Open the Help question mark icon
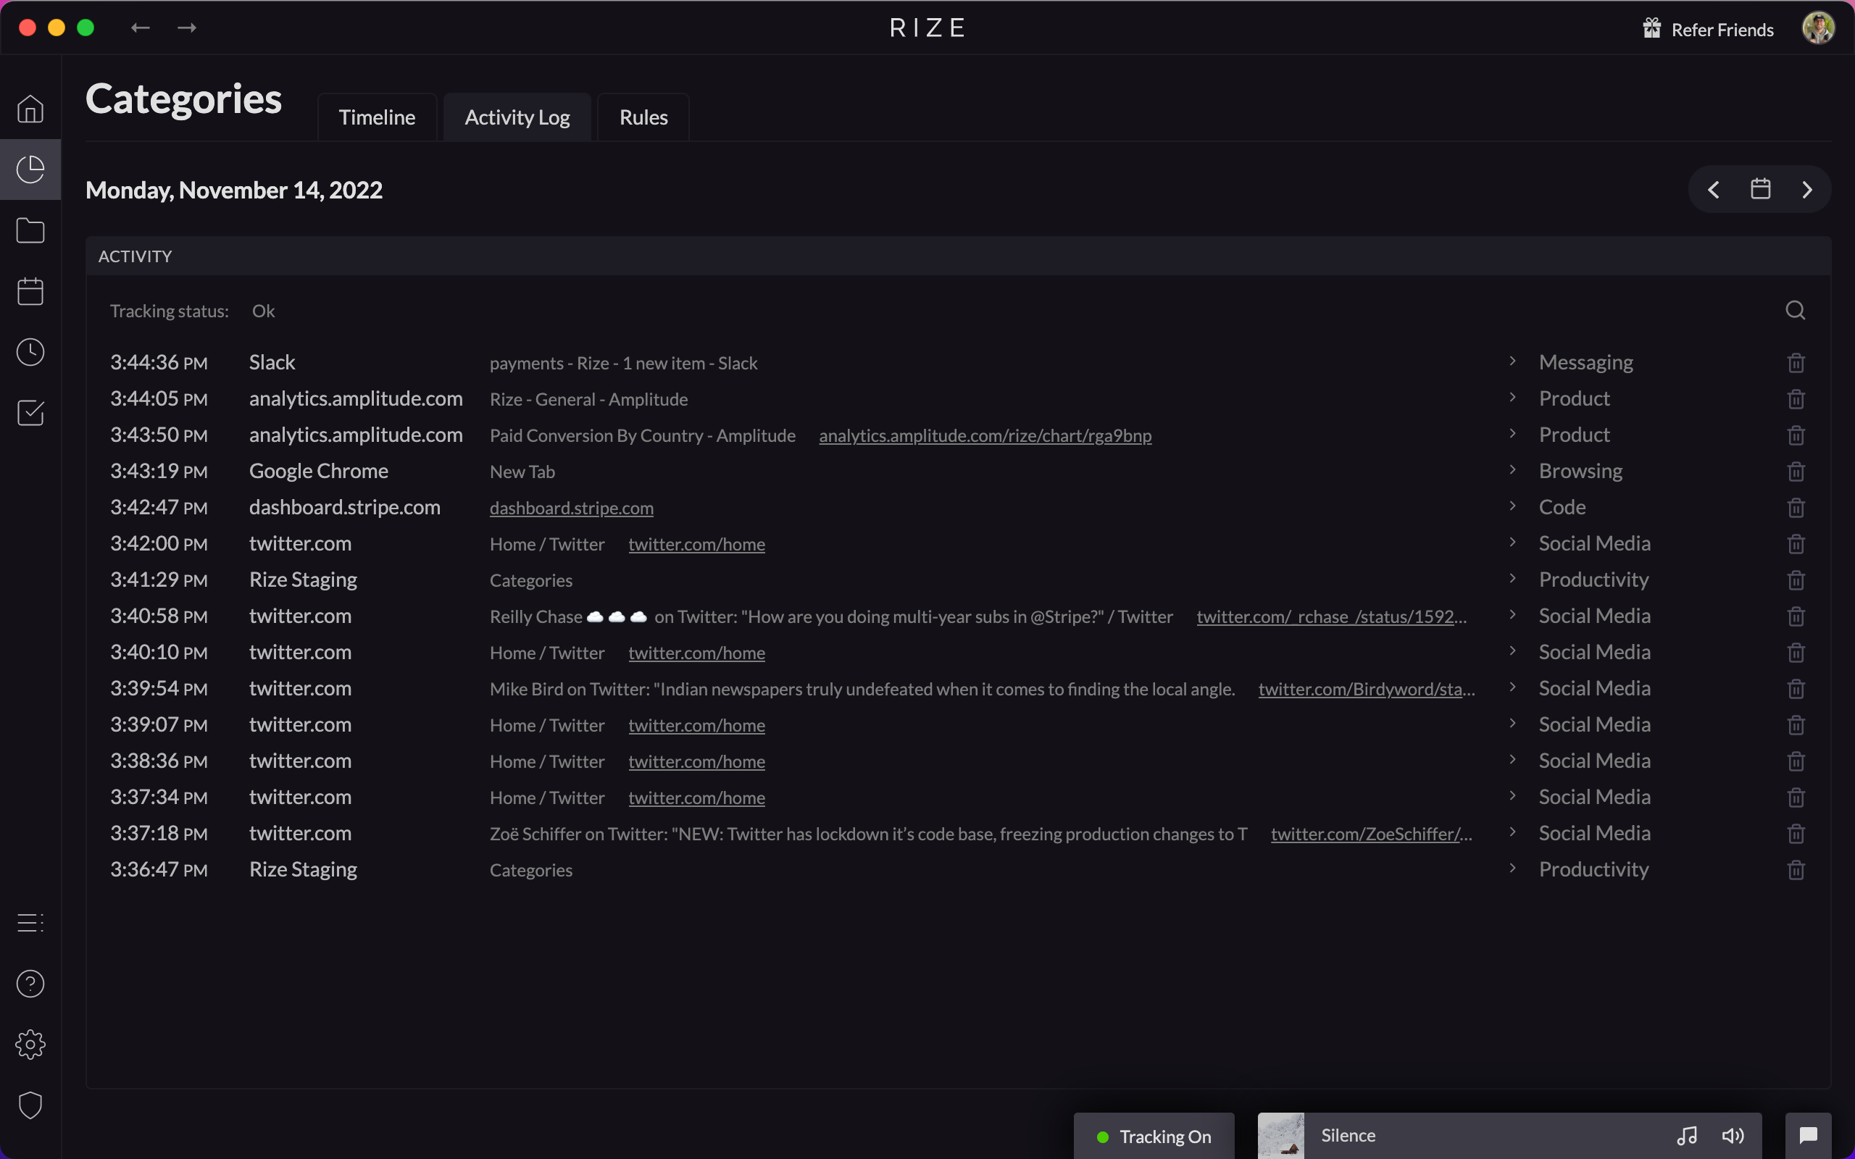 click(30, 984)
